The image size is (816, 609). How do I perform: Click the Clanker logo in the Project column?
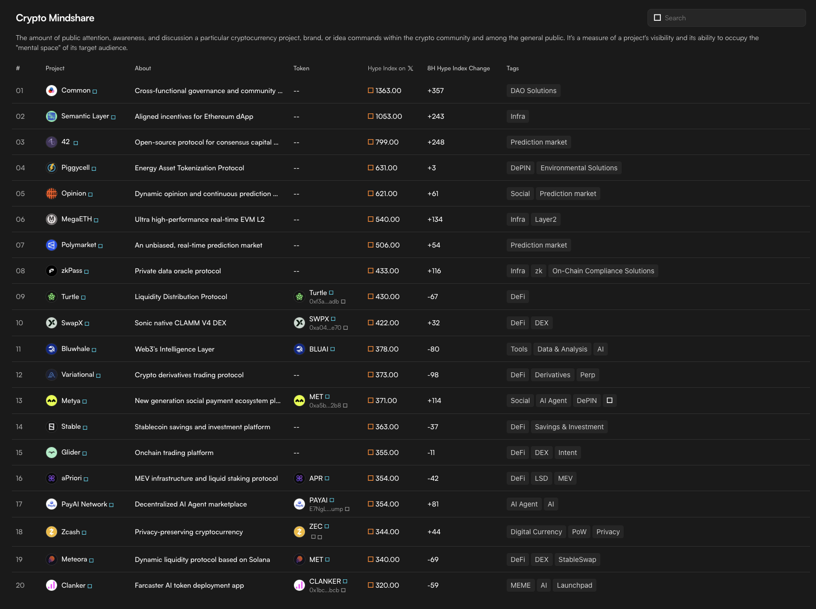52,585
